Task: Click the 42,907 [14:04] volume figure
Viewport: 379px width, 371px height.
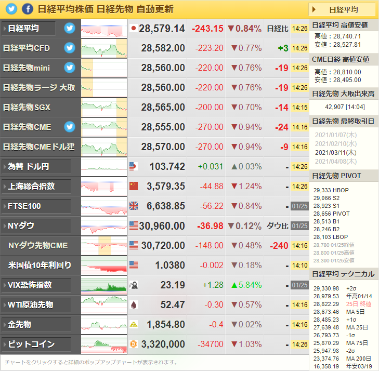Action: [345, 107]
